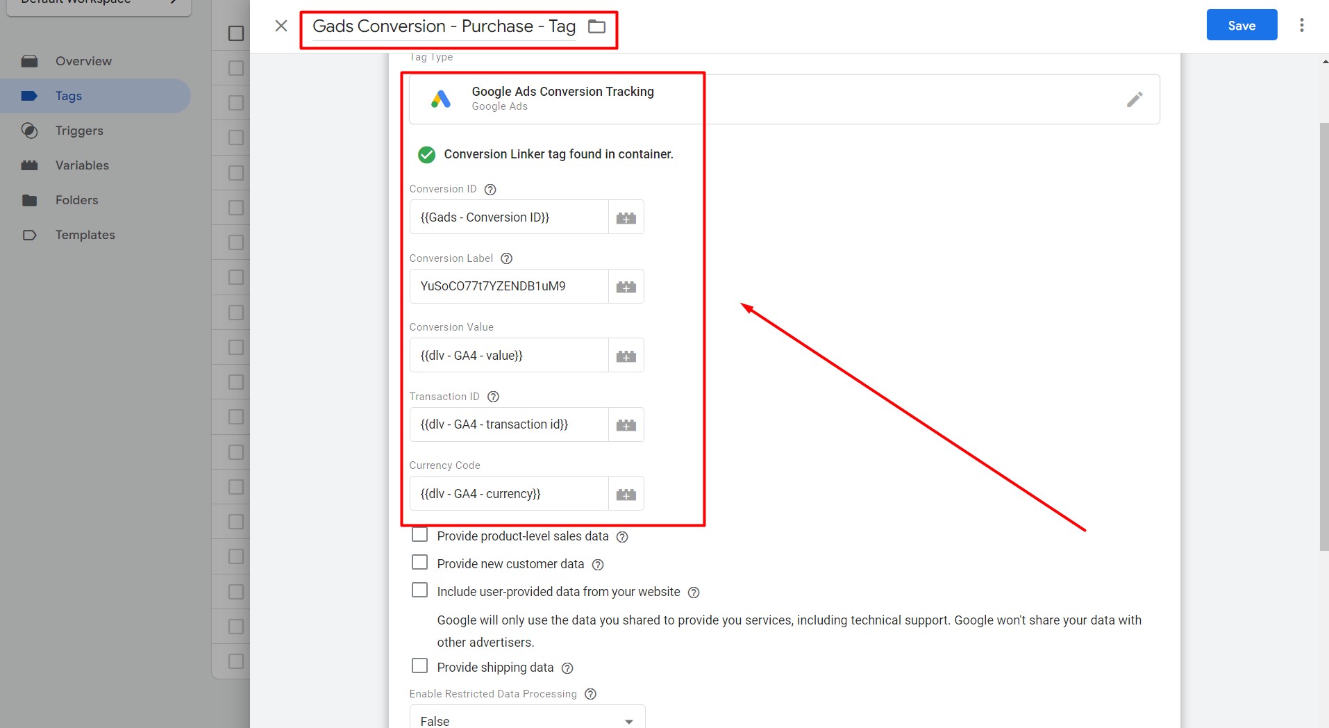Click the Folders icon in sidebar

tap(29, 200)
